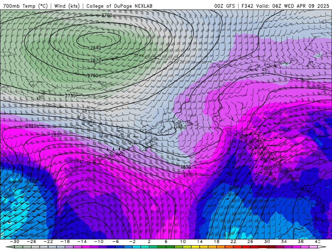Click the -10 value on the temperature scale
332x249 pixels.
(99, 242)
